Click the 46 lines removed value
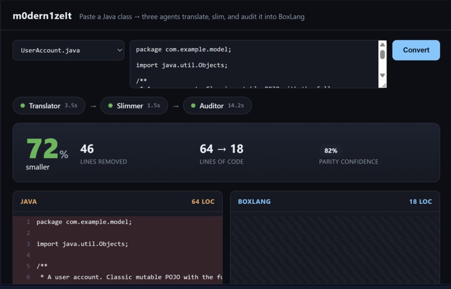The height and width of the screenshot is (289, 451). [87, 149]
